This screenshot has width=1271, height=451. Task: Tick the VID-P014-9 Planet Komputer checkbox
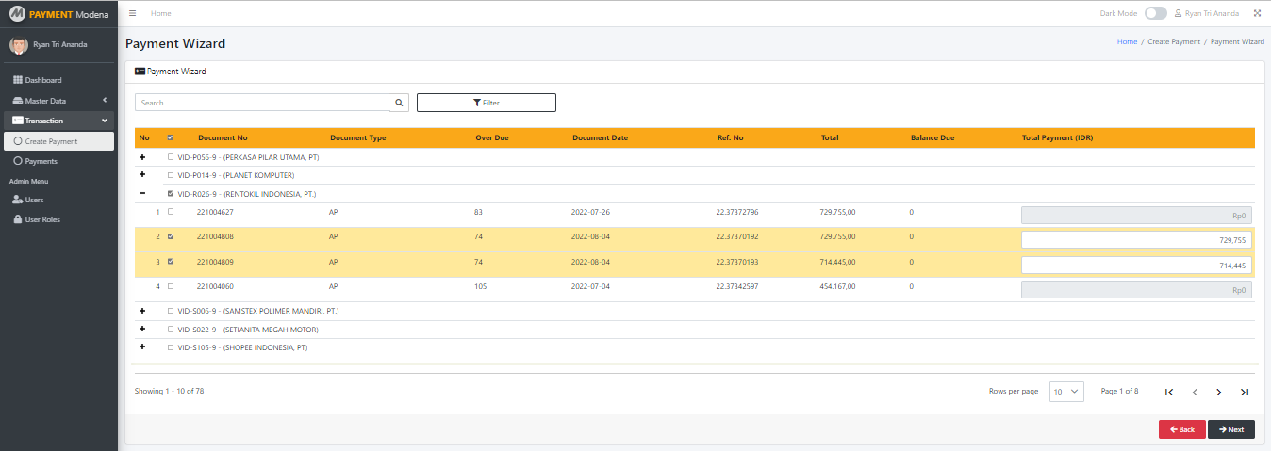click(x=171, y=175)
